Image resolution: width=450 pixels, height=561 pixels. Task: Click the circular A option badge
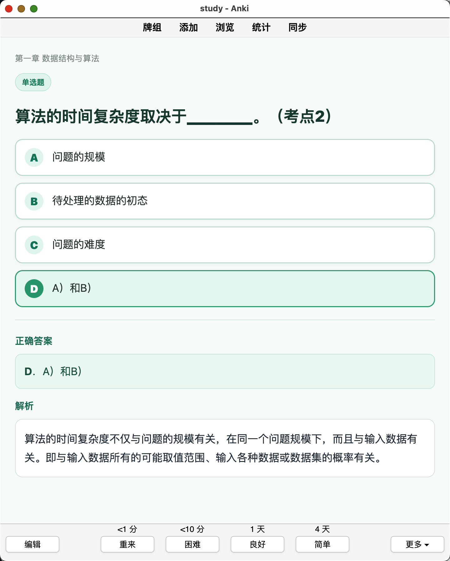click(x=34, y=157)
